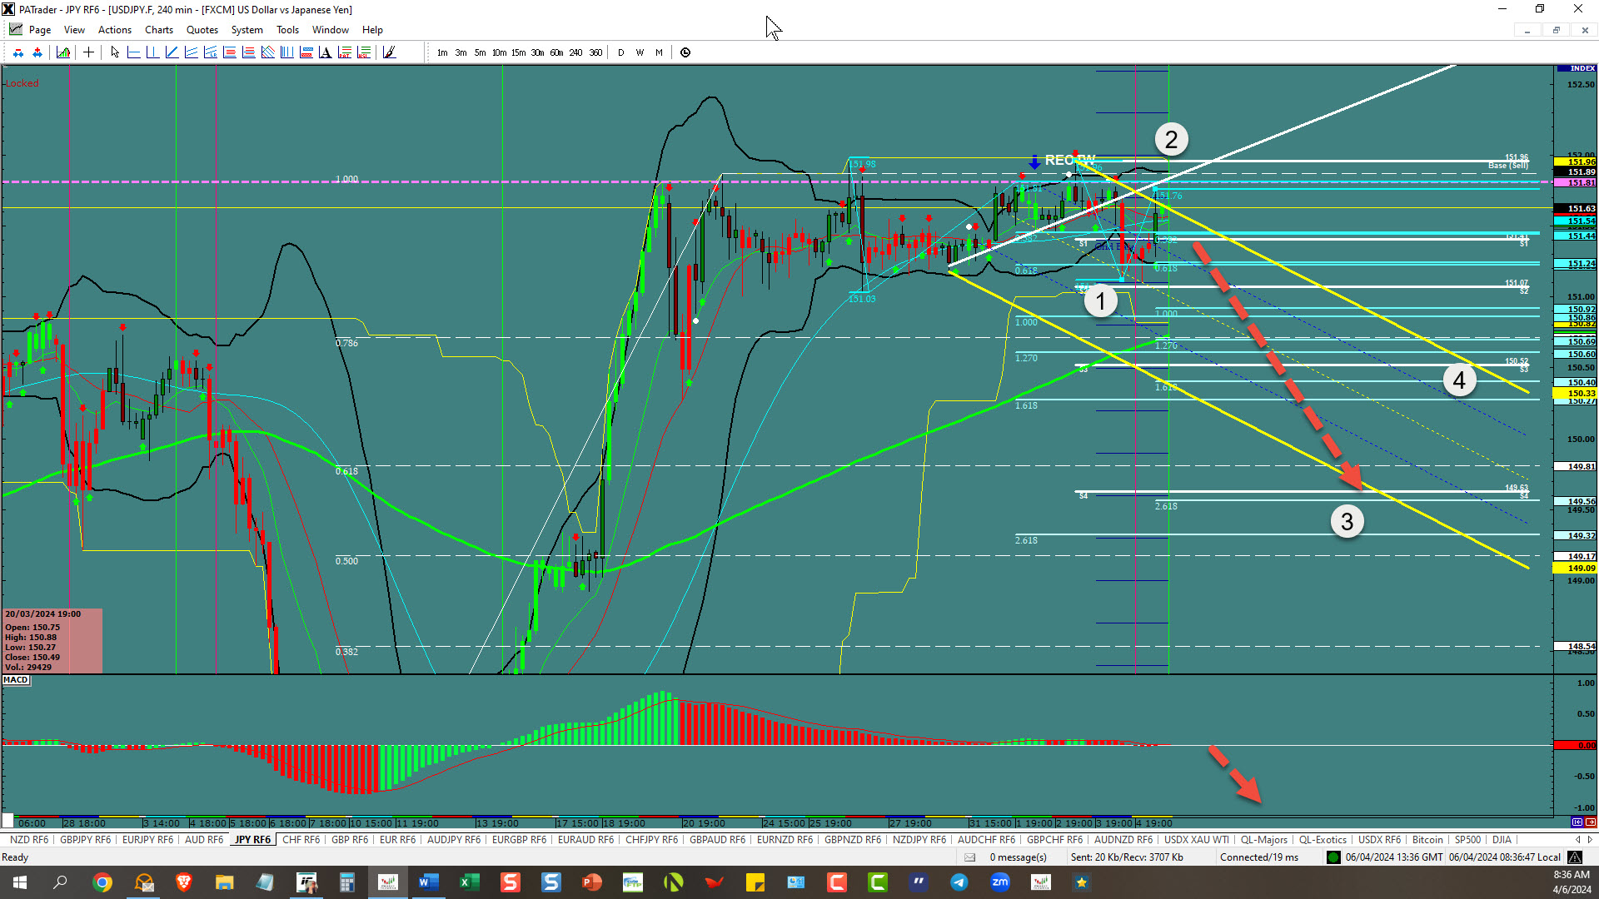Switch chart to 1m timeframe
Viewport: 1599px width, 899px height.
442,52
